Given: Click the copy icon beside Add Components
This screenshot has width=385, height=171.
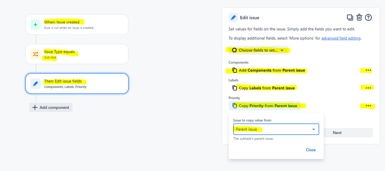Looking at the screenshot, I should point(235,70).
